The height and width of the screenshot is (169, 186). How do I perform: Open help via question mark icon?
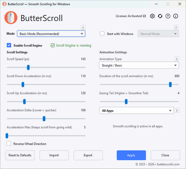coord(168,16)
